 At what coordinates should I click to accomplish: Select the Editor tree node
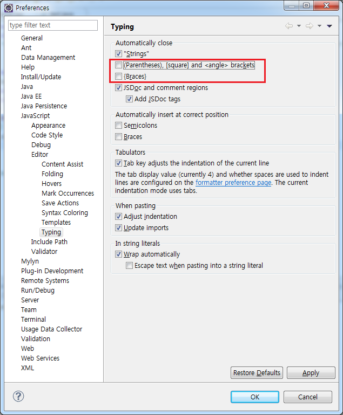40,155
